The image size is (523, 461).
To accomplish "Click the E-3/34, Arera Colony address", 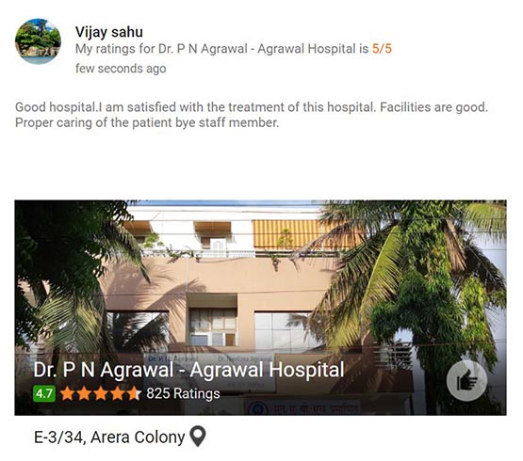I will click(x=109, y=437).
